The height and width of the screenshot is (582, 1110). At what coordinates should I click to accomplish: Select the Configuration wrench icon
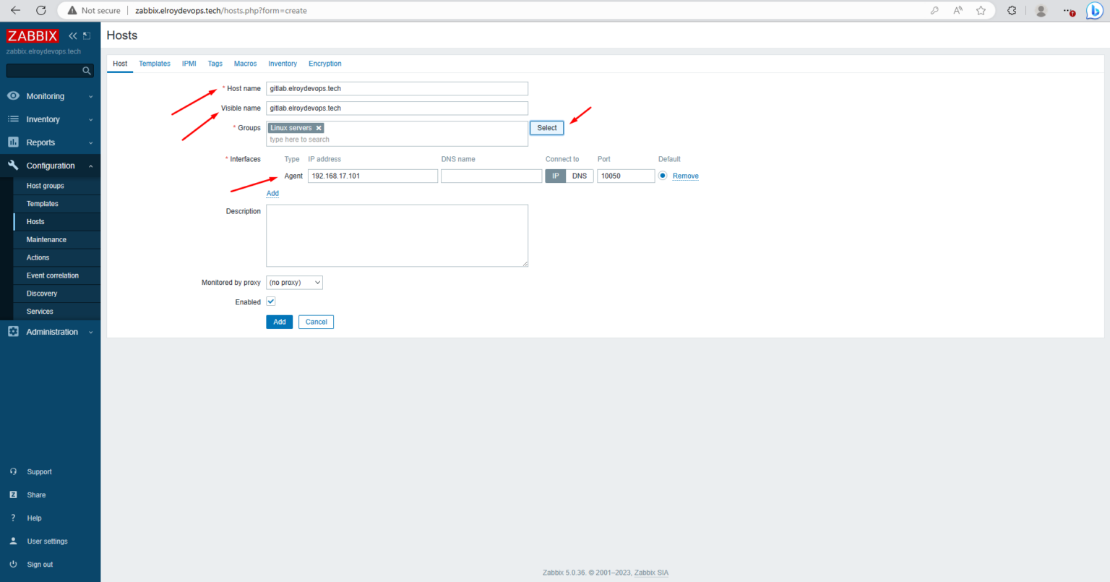(12, 166)
